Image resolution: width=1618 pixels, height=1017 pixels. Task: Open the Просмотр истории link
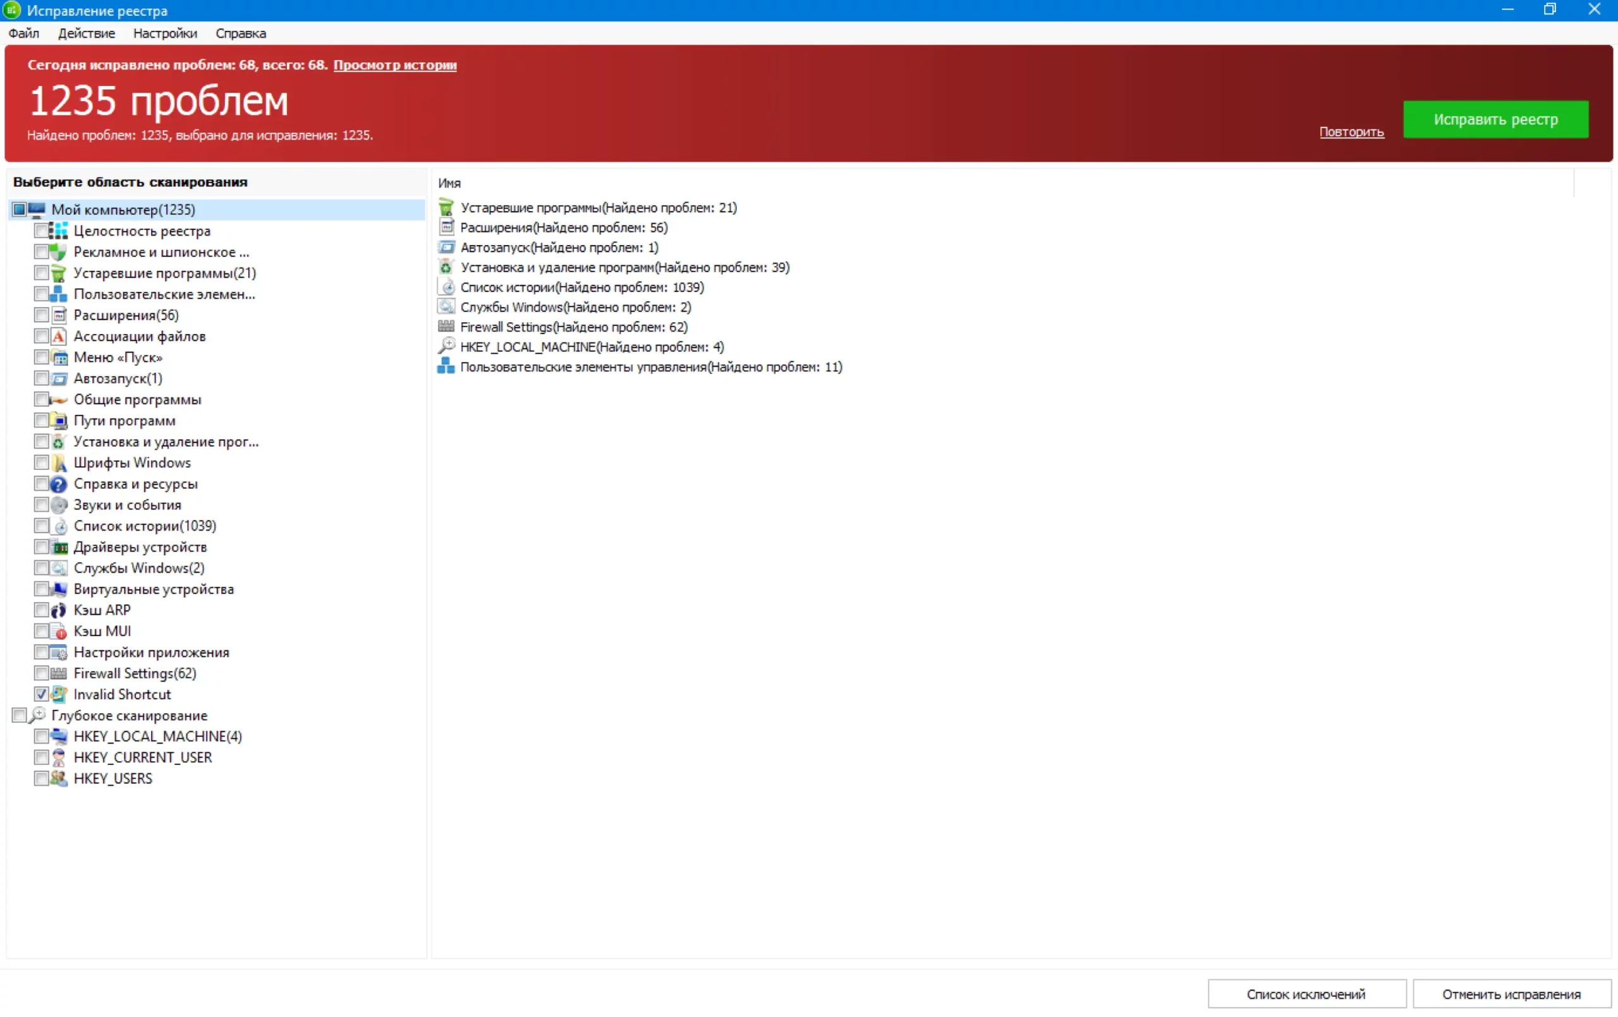394,65
